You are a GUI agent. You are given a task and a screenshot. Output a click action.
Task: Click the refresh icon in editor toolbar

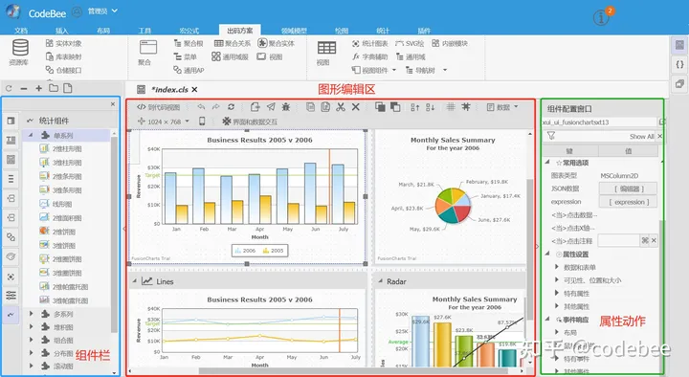pyautogui.click(x=232, y=107)
